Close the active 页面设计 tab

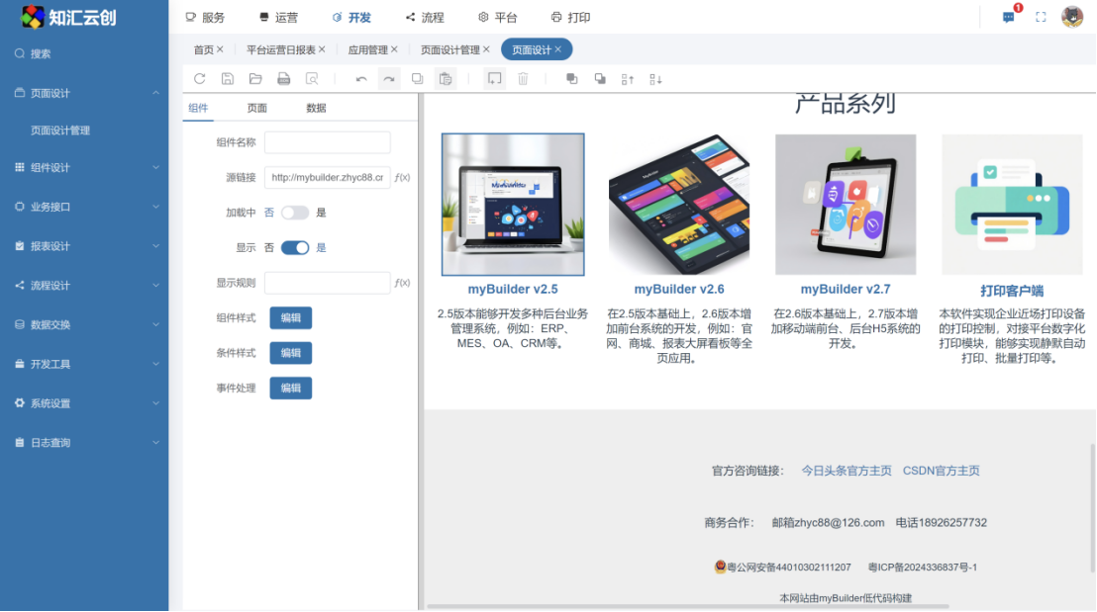(558, 49)
